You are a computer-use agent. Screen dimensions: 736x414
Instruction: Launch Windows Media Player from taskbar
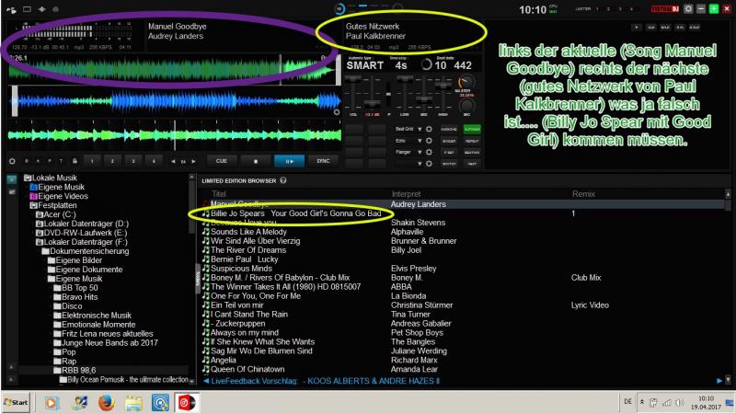click(52, 403)
